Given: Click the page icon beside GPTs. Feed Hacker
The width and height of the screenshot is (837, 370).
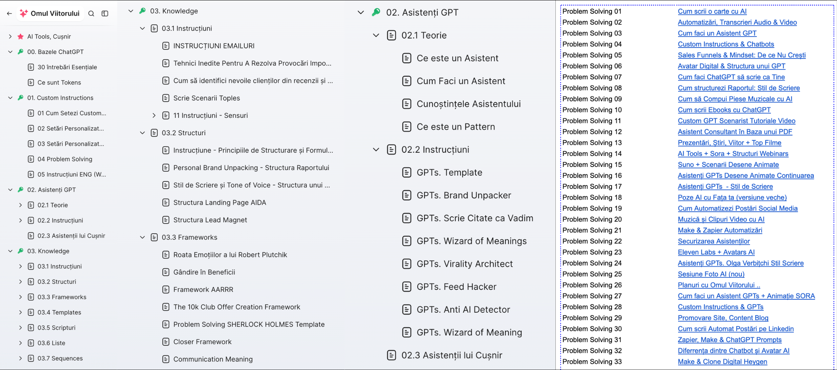Looking at the screenshot, I should click(x=407, y=287).
